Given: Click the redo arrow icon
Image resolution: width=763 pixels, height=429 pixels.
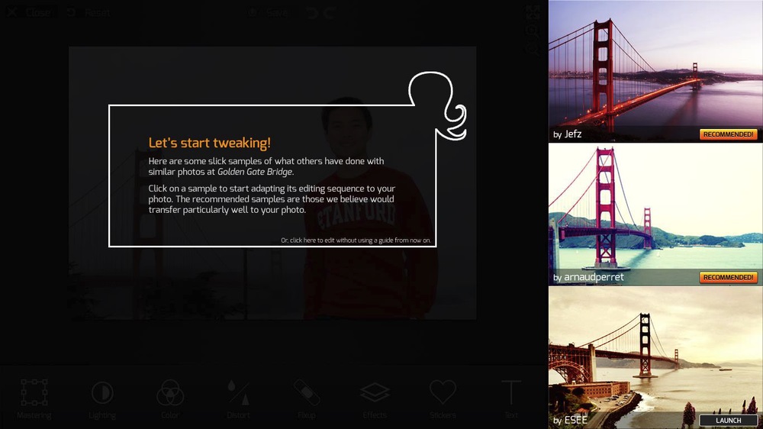Looking at the screenshot, I should 330,13.
